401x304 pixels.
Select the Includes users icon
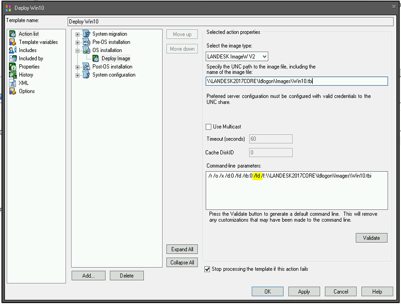coord(12,50)
